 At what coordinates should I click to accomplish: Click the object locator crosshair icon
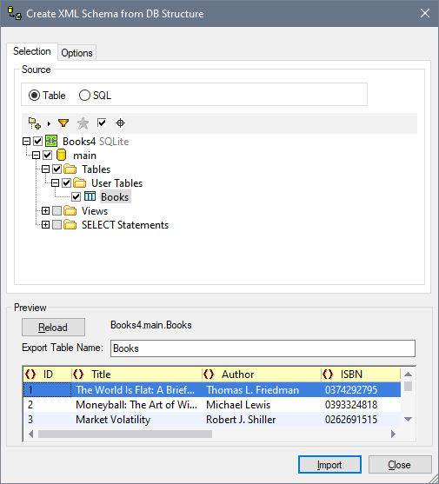120,123
